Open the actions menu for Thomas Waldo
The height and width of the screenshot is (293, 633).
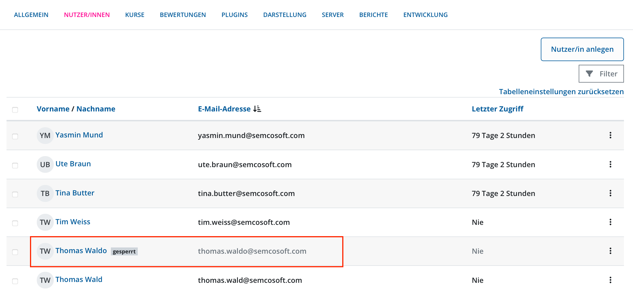(611, 251)
